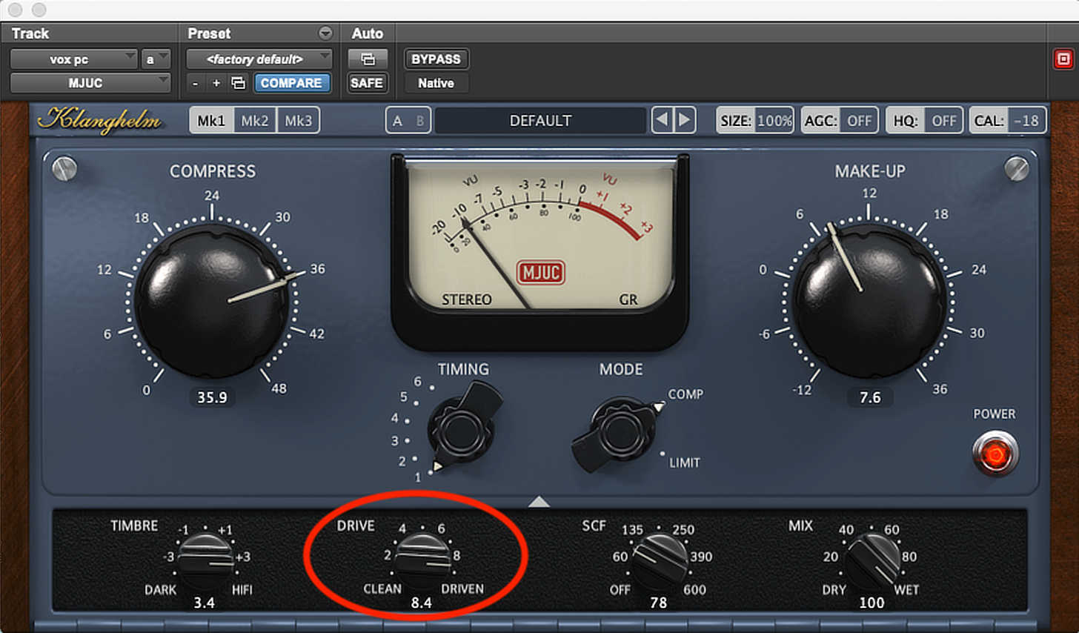Open the factory default preset dropdown
This screenshot has width=1079, height=633.
click(x=259, y=59)
